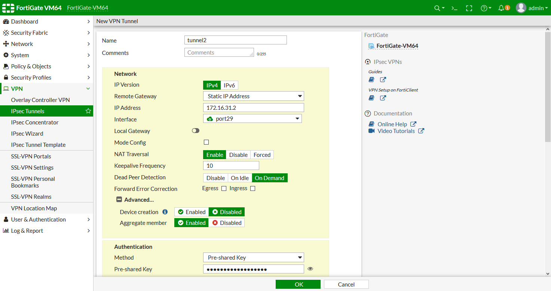
Task: Check Forward Error Correction Ingress box
Action: [x=252, y=189]
